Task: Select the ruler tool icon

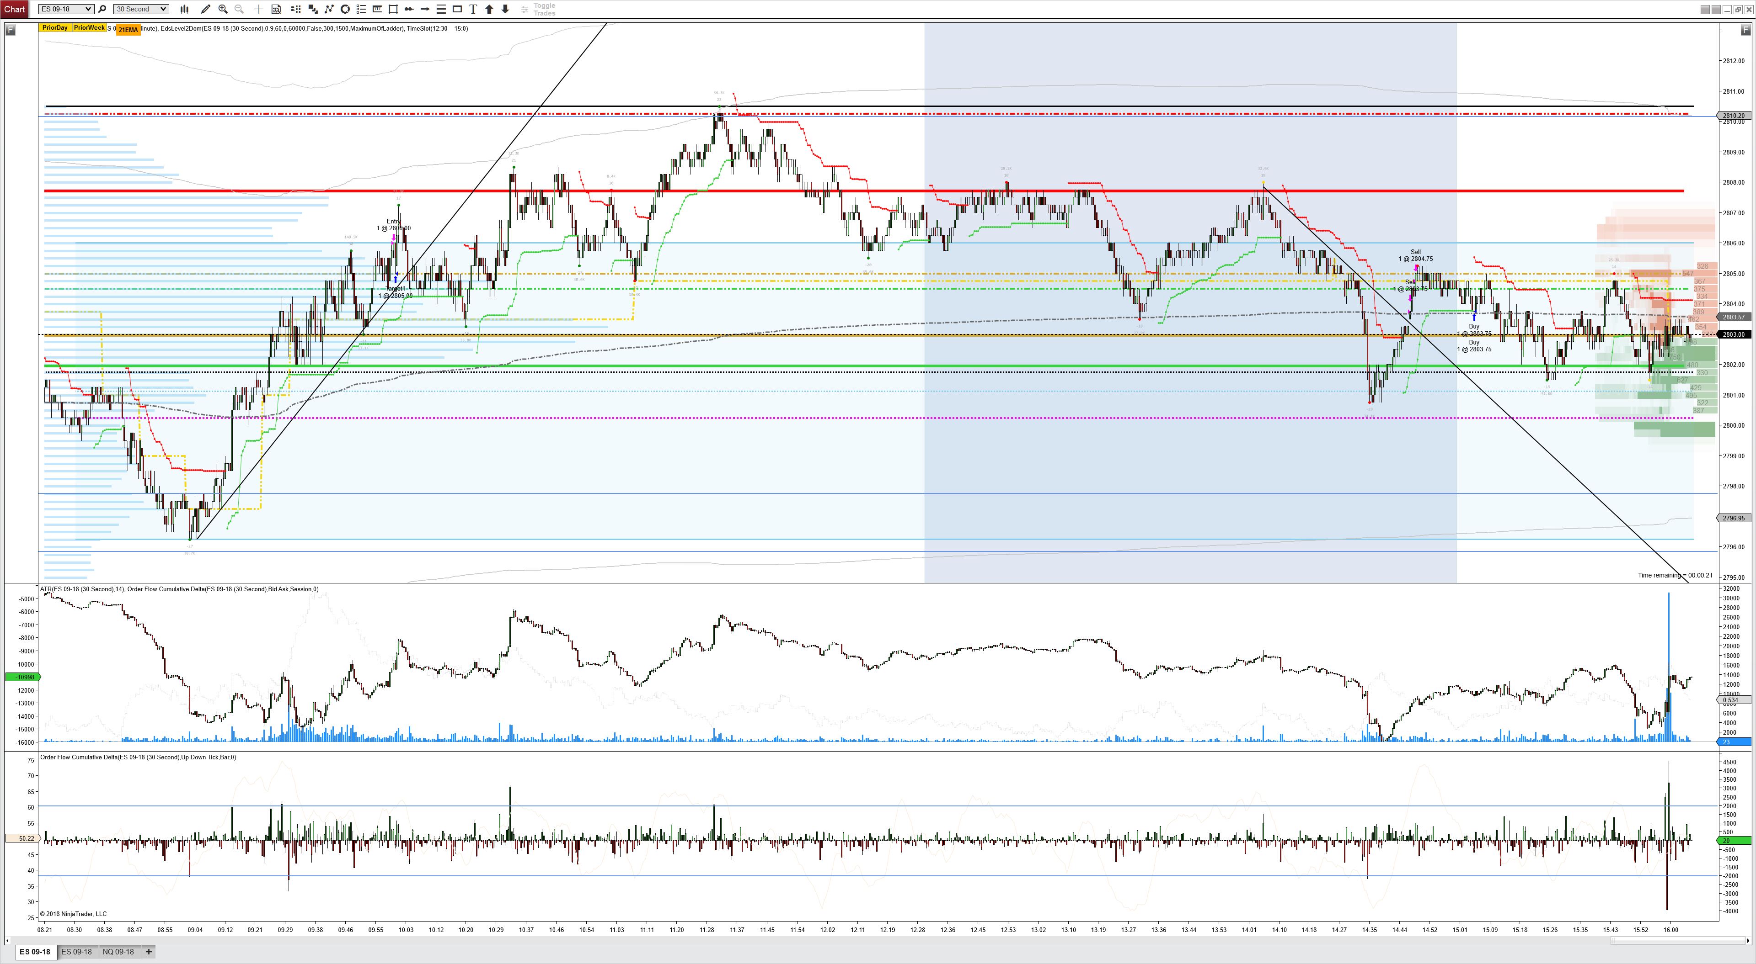Action: click(x=377, y=9)
